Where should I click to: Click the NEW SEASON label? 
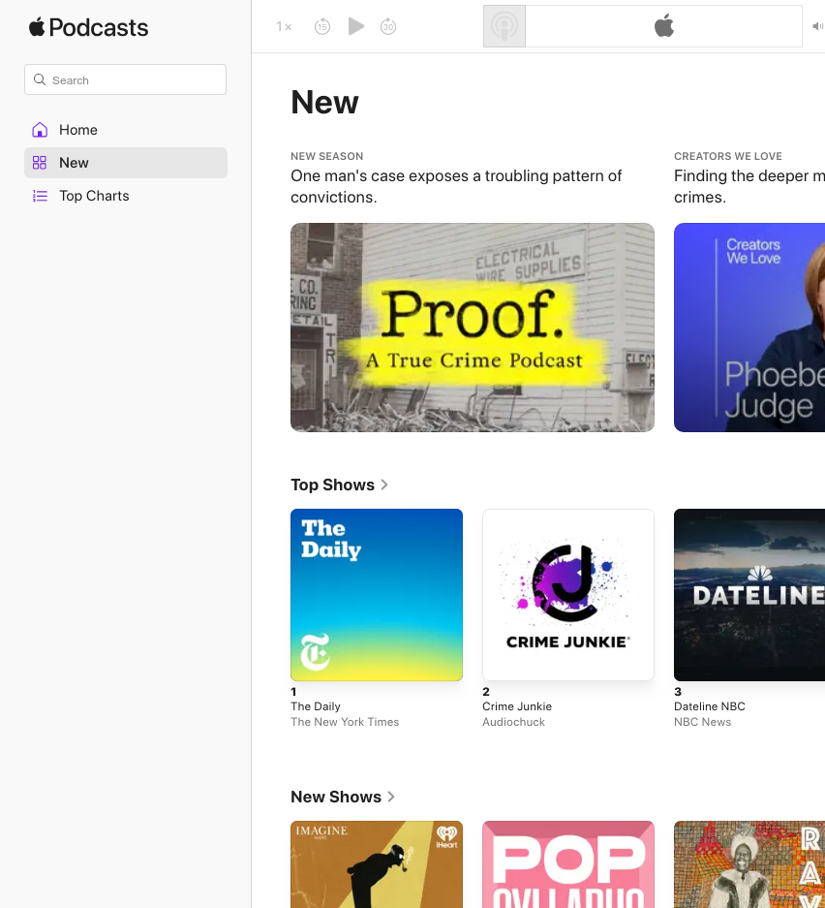click(x=327, y=156)
